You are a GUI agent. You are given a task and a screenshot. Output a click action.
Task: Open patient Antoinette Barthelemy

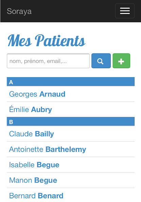pyautogui.click(x=71, y=149)
